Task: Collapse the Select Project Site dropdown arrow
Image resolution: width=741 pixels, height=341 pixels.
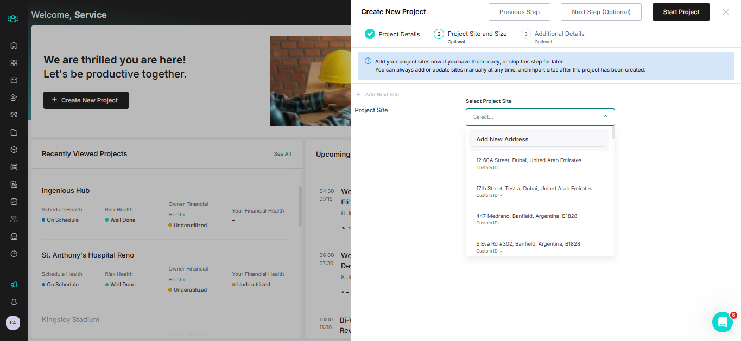Action: click(605, 117)
